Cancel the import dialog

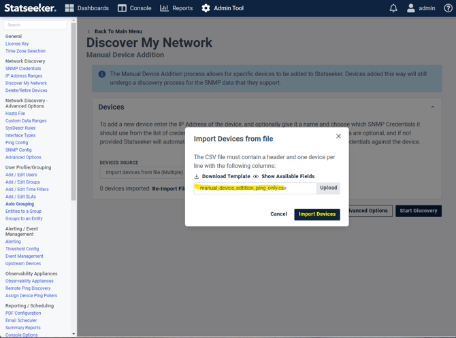pos(278,214)
